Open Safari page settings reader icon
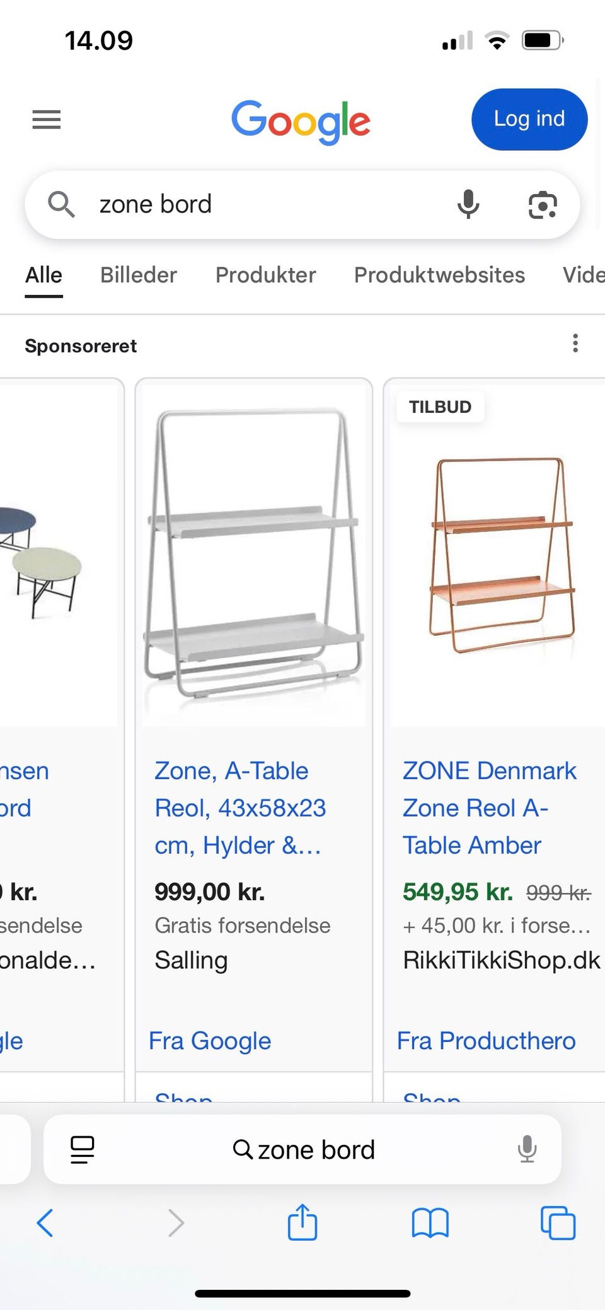 (x=83, y=1149)
